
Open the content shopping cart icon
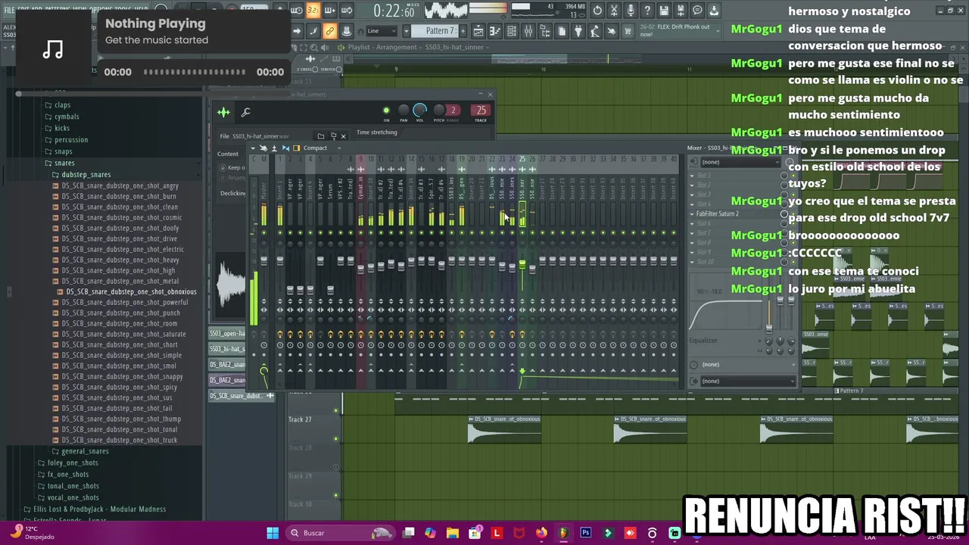[x=628, y=31]
